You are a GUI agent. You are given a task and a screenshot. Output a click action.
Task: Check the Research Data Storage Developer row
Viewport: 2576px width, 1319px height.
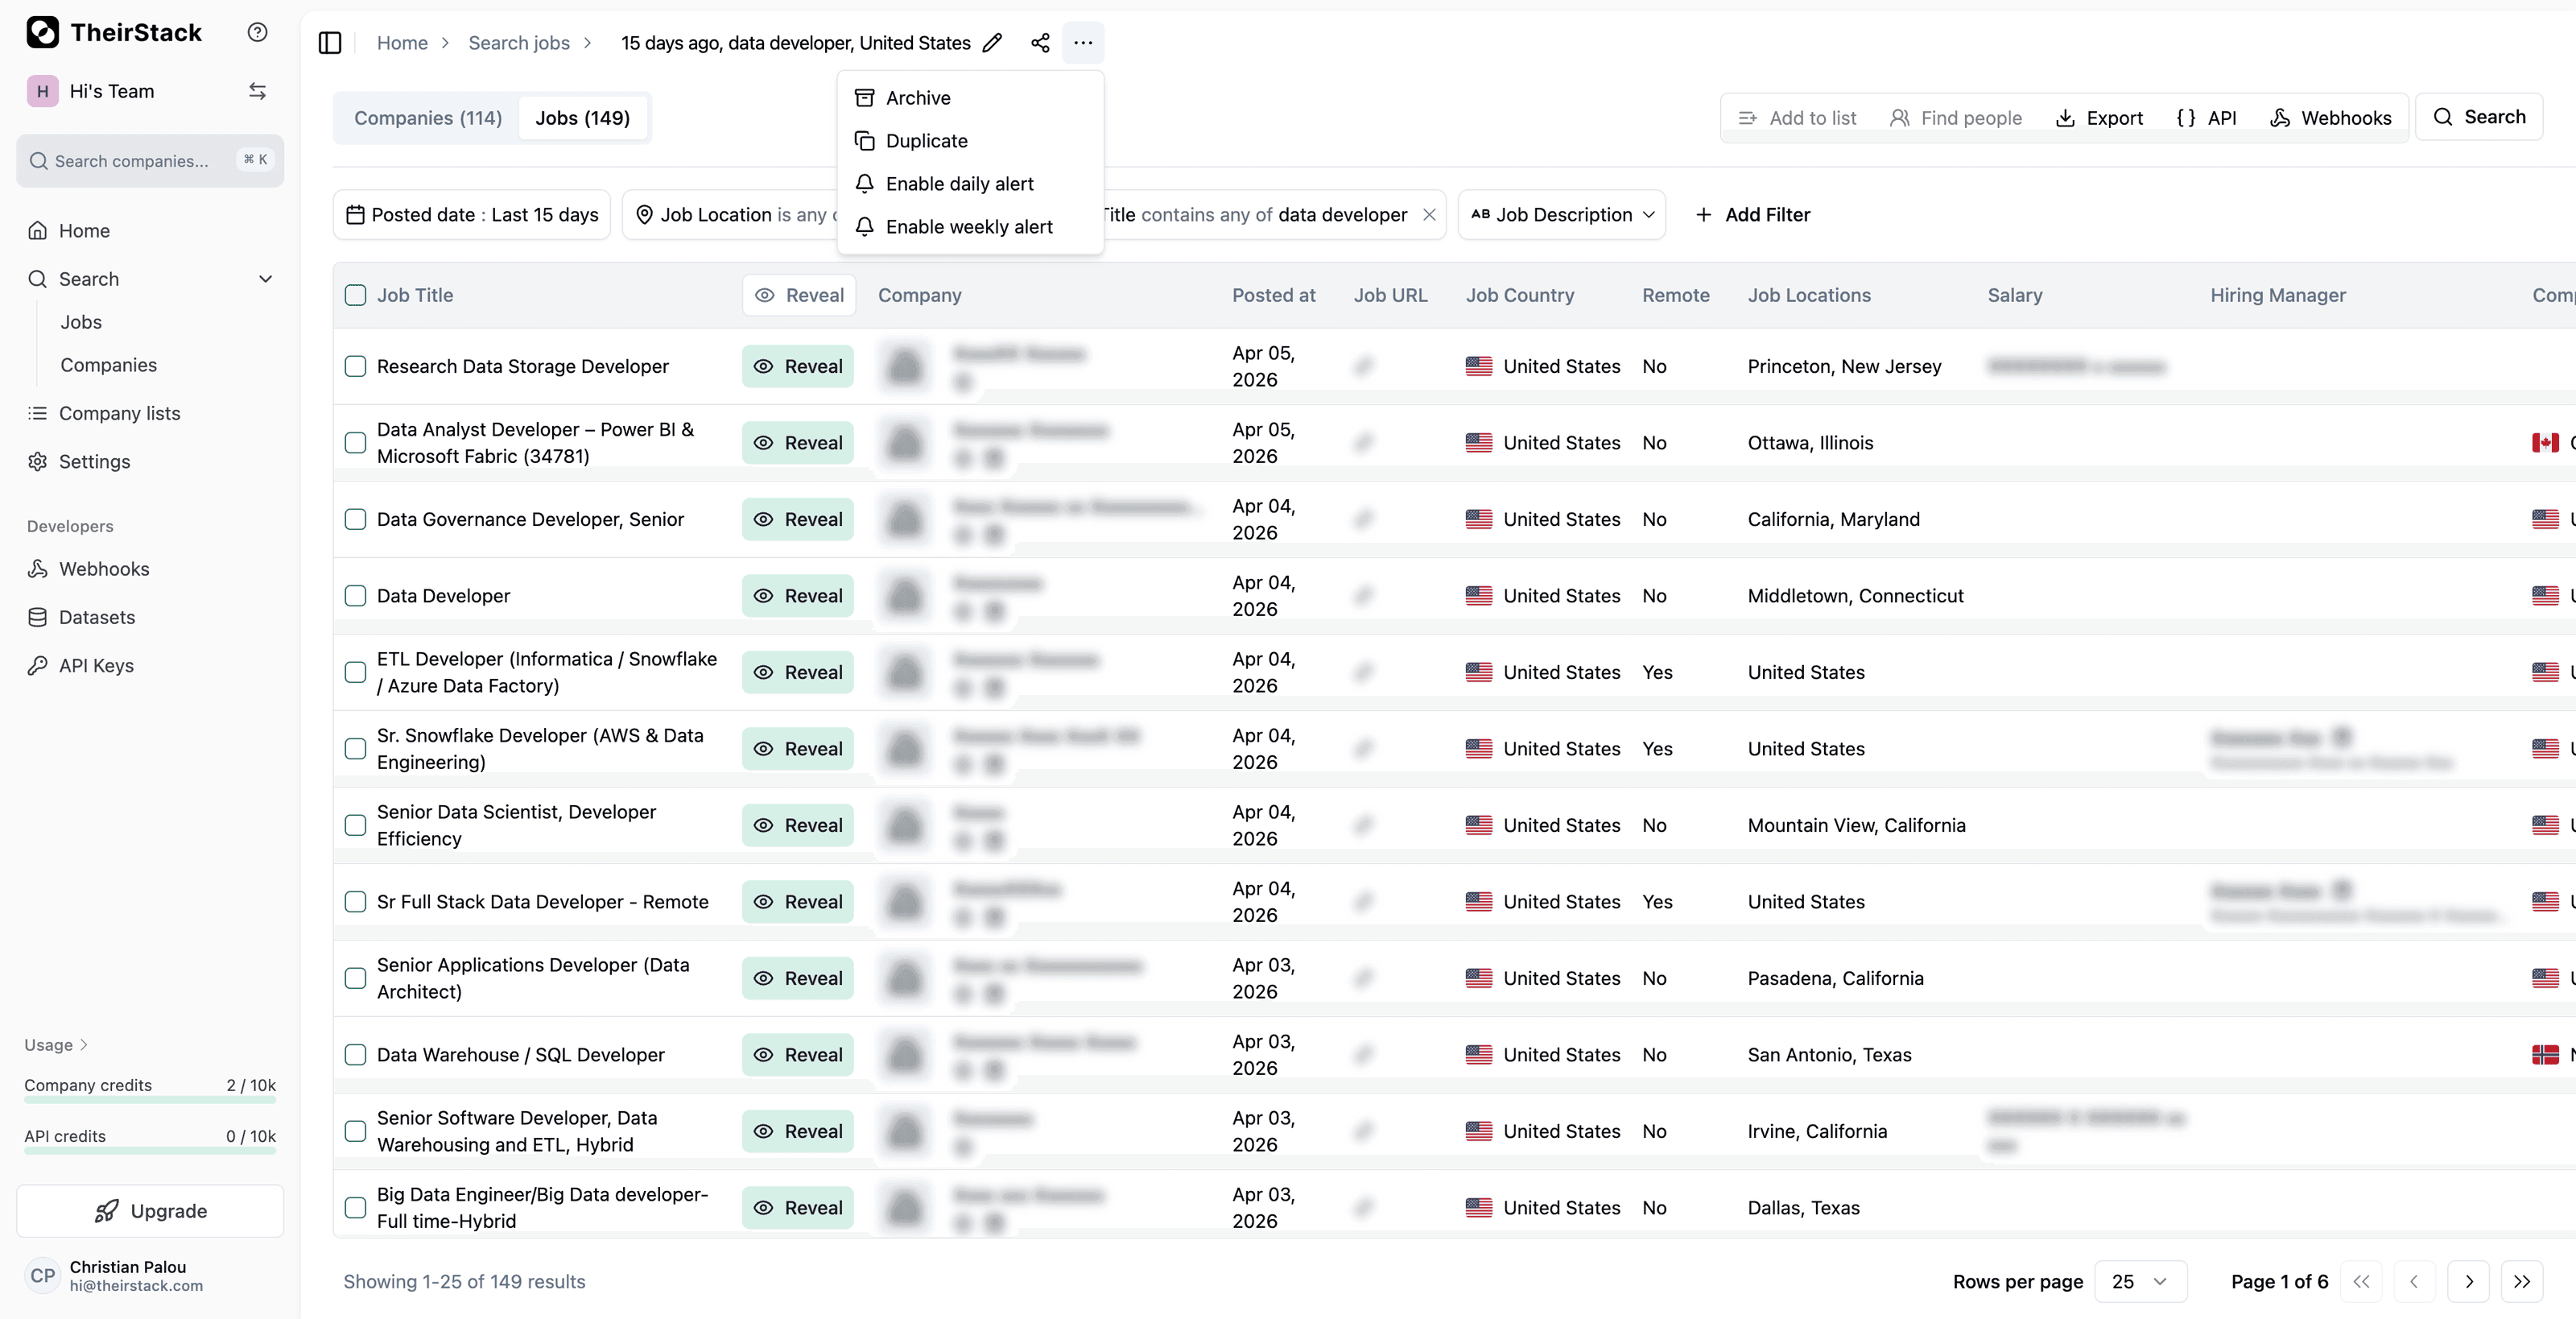[355, 366]
